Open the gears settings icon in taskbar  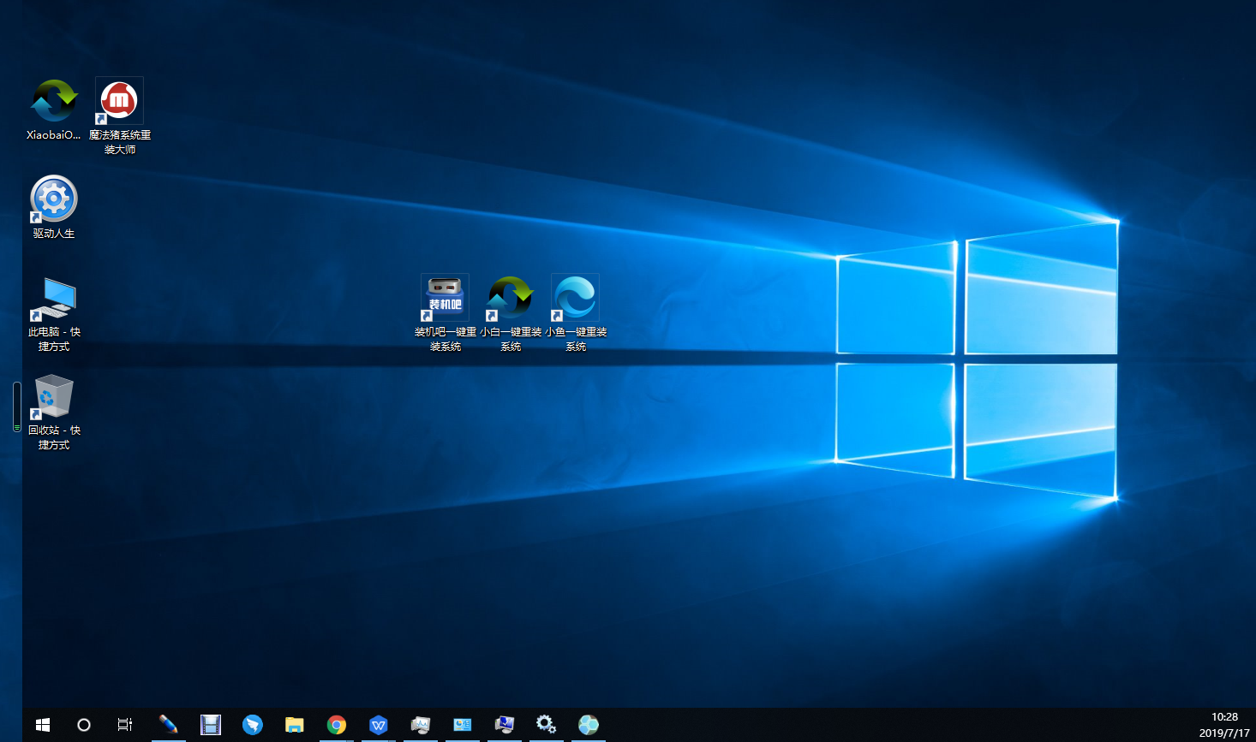click(546, 725)
